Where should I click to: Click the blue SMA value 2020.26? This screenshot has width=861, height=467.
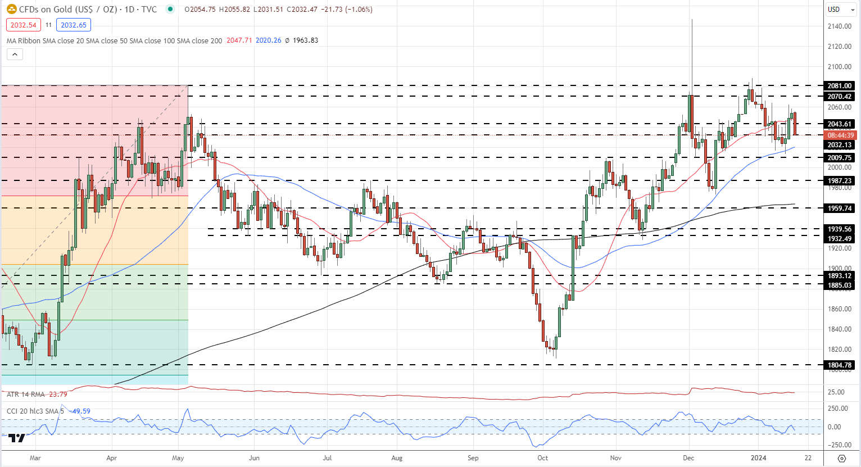[269, 40]
